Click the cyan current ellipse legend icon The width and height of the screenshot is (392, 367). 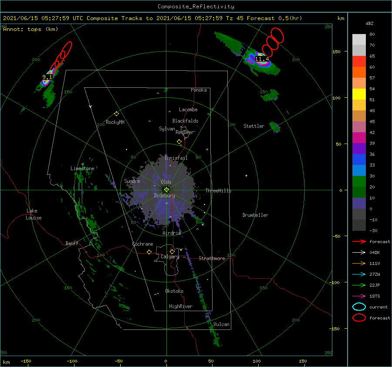(x=359, y=307)
